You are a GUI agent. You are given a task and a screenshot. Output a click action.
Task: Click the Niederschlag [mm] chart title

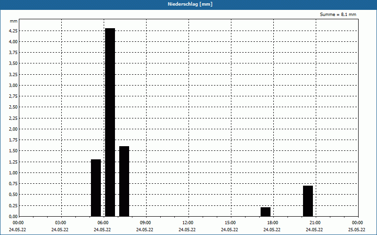(190, 4)
